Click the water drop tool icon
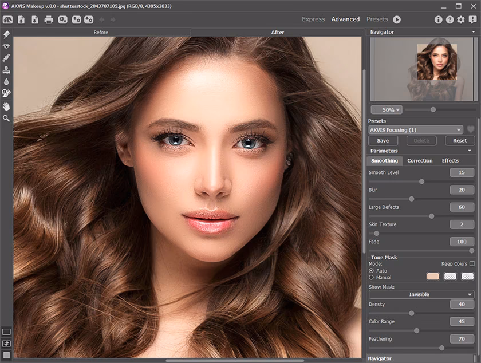This screenshot has width=481, height=363. tap(6, 82)
